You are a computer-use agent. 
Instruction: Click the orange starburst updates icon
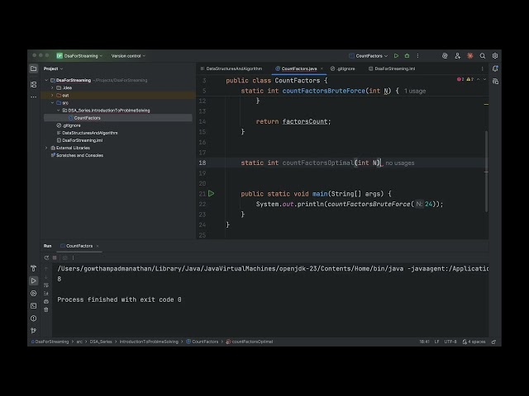(x=470, y=56)
